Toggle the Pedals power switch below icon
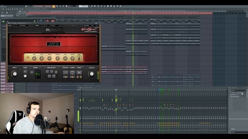248x139 pixels. 65,77
